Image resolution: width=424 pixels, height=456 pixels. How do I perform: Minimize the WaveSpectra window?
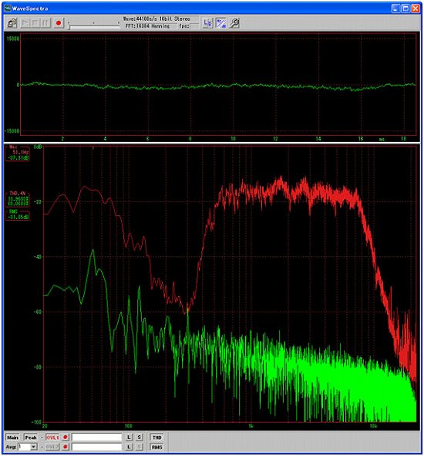click(395, 8)
